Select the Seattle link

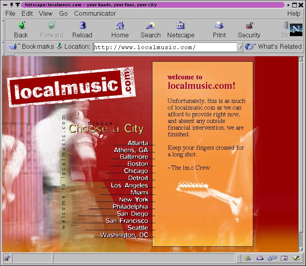pyautogui.click(x=138, y=227)
